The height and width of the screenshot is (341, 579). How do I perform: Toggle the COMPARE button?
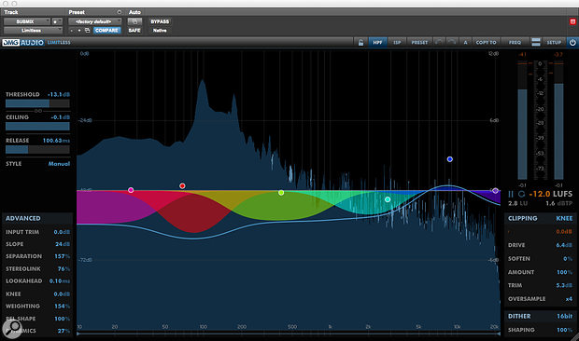coord(106,30)
